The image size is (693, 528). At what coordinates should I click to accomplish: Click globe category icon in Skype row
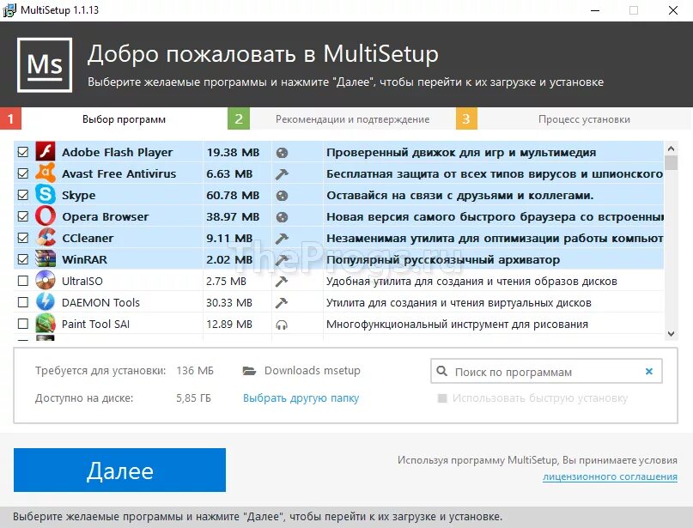pos(282,196)
